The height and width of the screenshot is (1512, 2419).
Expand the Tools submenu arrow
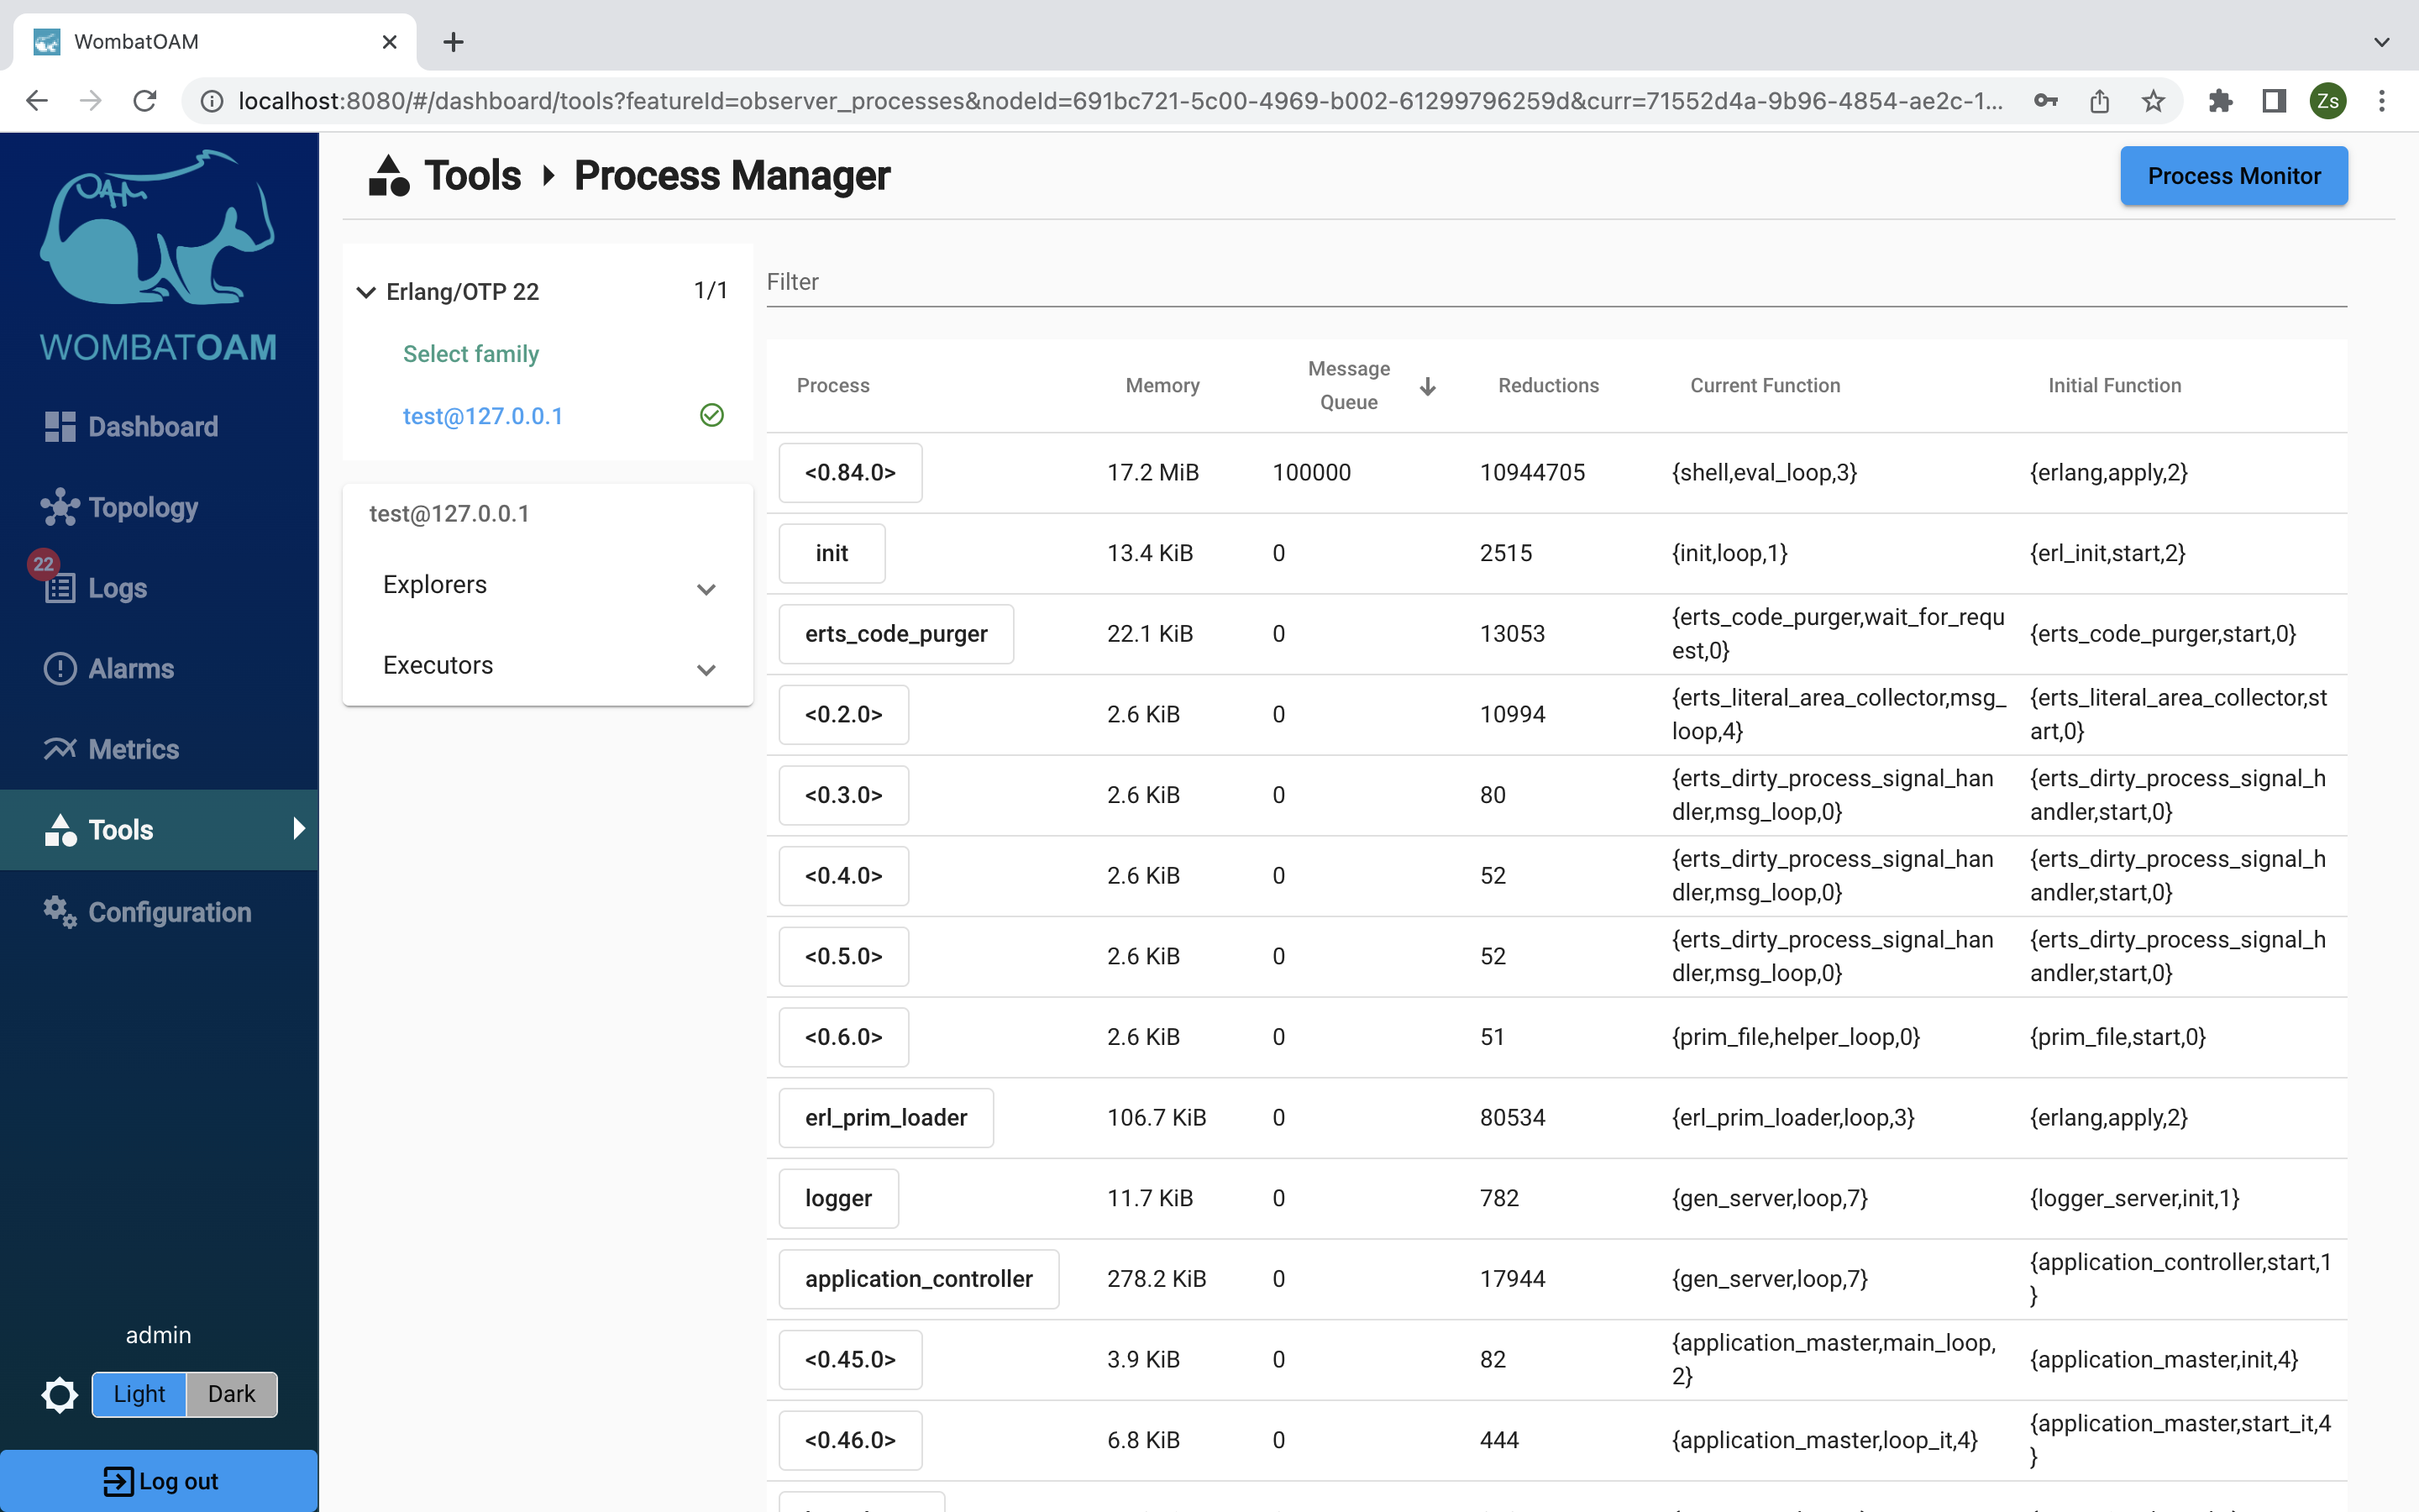298,829
